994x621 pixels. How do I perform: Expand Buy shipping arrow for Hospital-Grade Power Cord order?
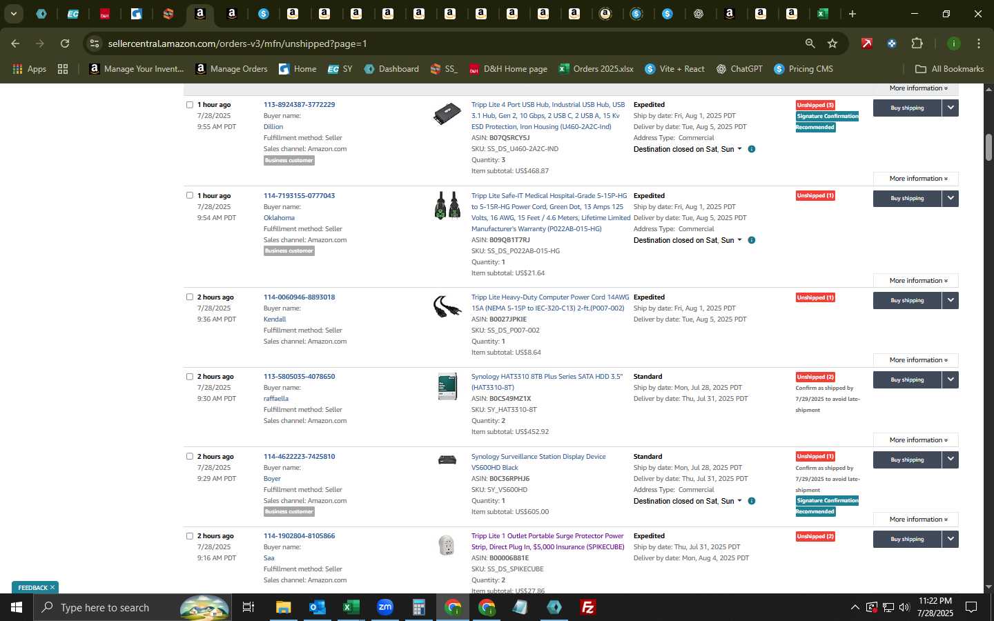[x=951, y=198]
